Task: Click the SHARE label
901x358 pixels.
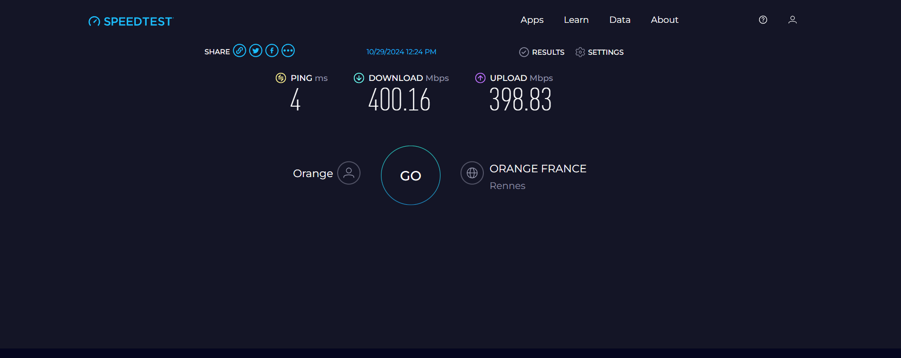Action: pyautogui.click(x=217, y=52)
